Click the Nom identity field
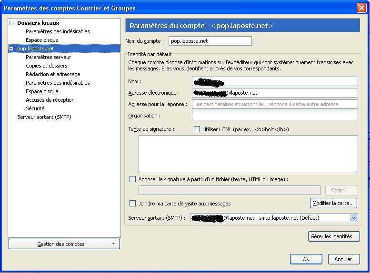 coord(275,82)
